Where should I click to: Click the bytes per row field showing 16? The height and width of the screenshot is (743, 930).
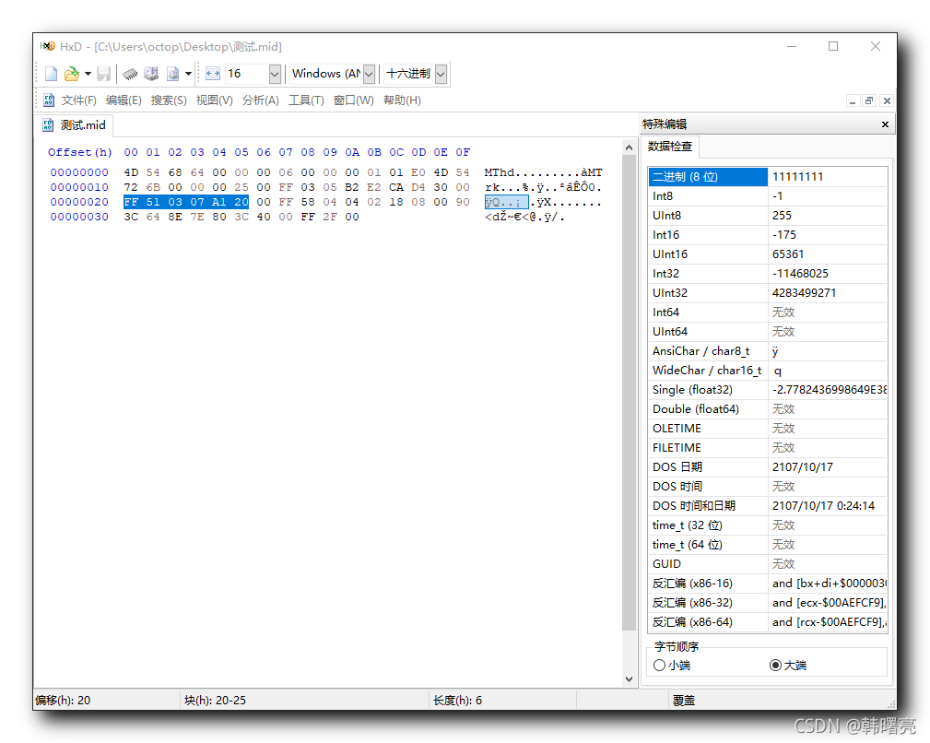pyautogui.click(x=247, y=74)
